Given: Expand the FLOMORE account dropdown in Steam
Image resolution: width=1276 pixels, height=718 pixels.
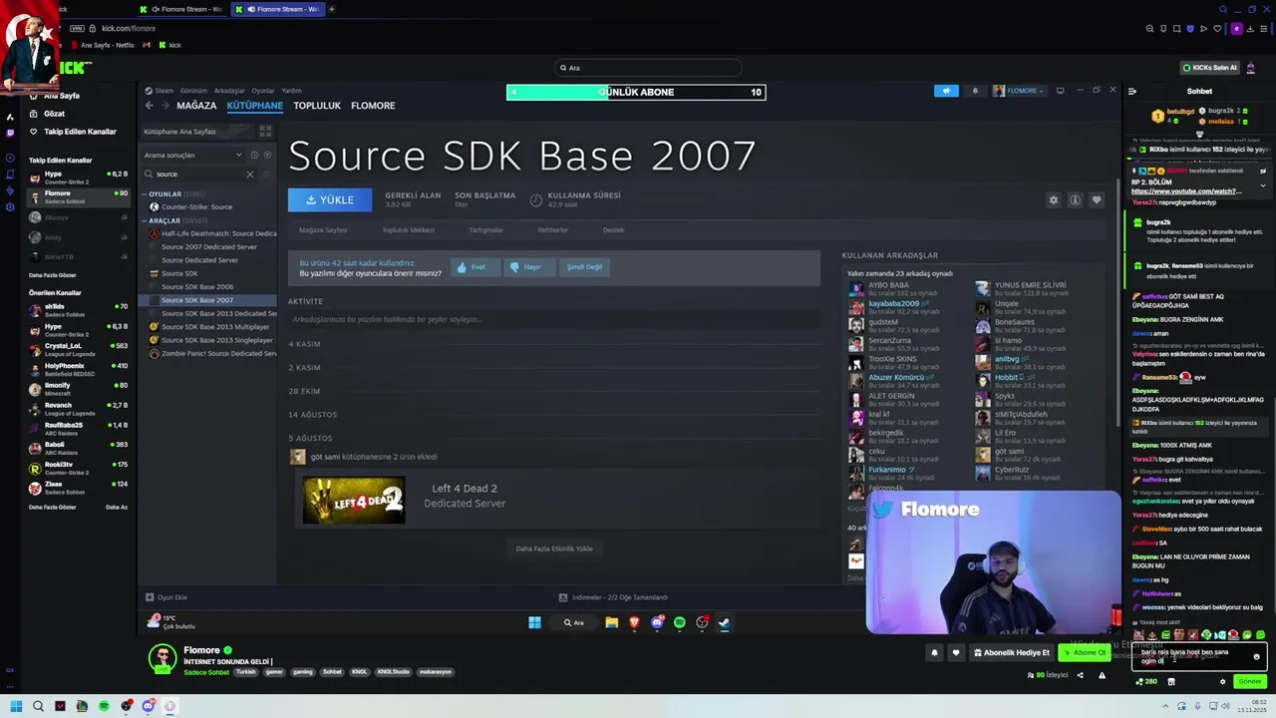Looking at the screenshot, I should point(1019,91).
